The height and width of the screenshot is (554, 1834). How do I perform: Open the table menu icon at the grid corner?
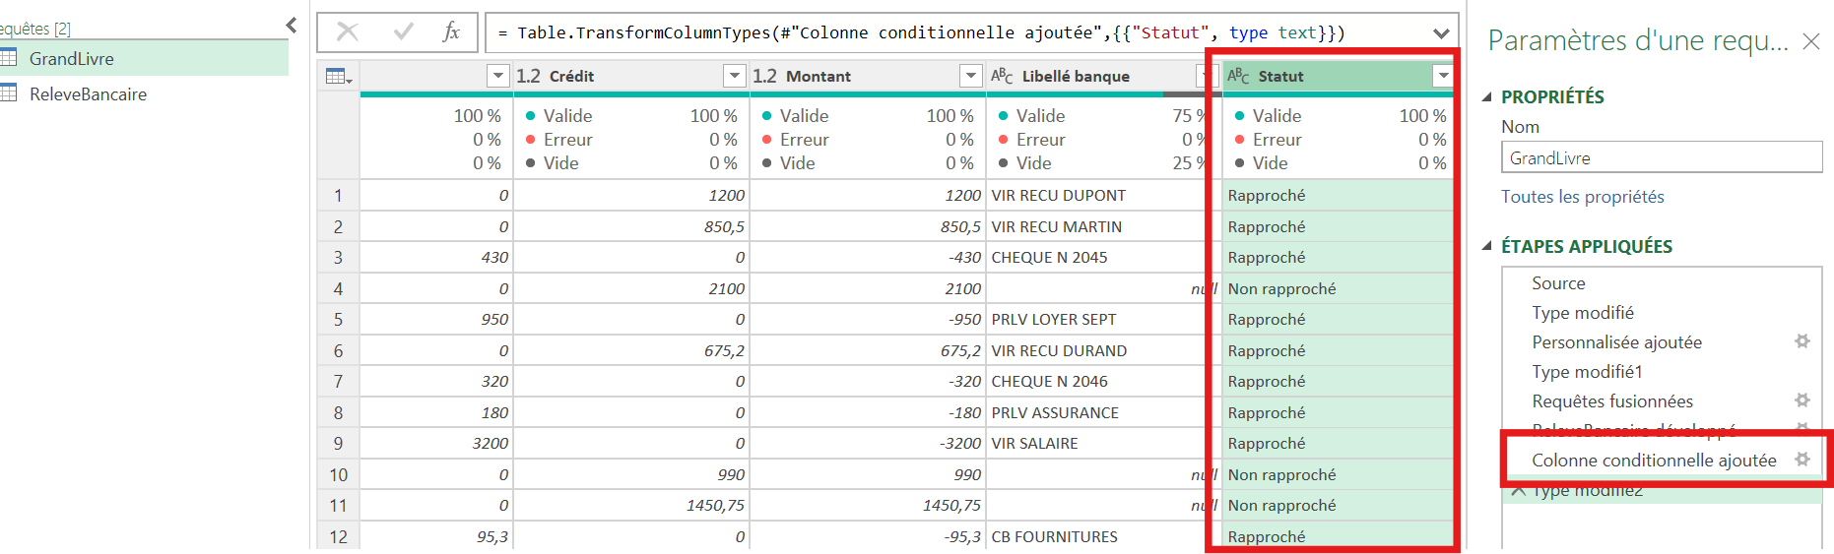(x=339, y=76)
